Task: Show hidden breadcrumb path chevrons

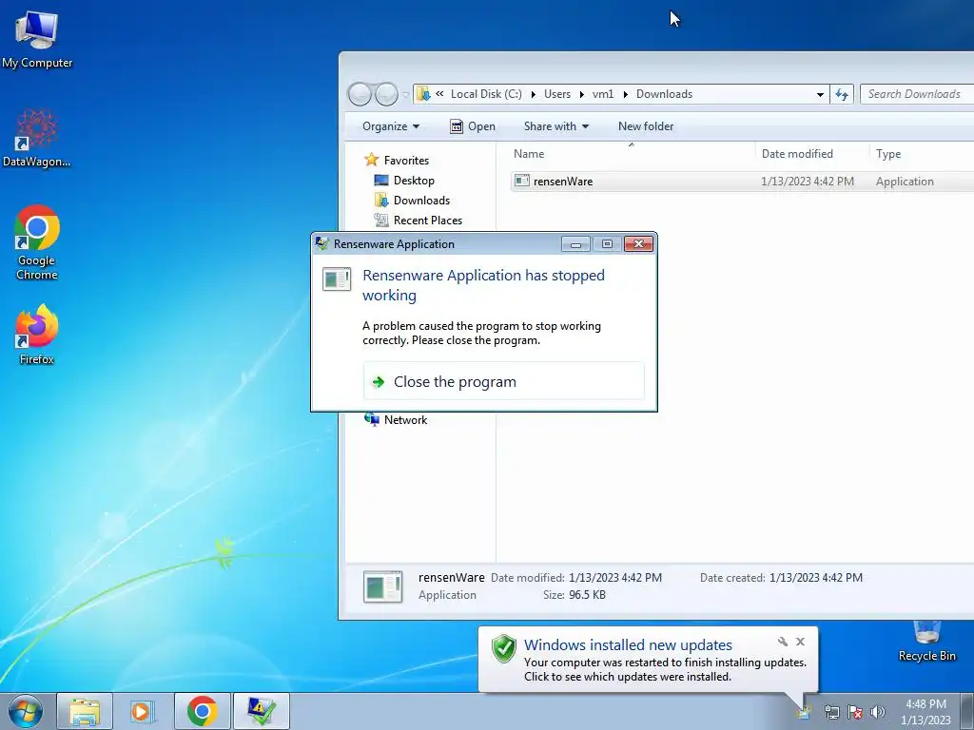Action: [439, 94]
